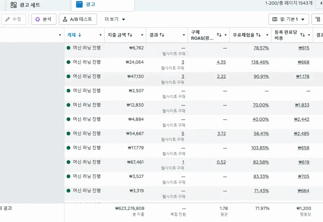The height and width of the screenshot is (222, 323).
Task: Click the purple sparkle icon on 분석
Action: (37, 19)
